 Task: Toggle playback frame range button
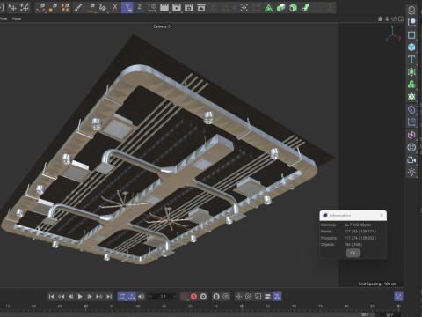[x=132, y=297]
